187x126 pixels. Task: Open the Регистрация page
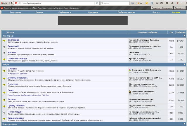point(15,12)
